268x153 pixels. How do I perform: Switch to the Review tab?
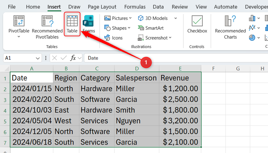180,7
